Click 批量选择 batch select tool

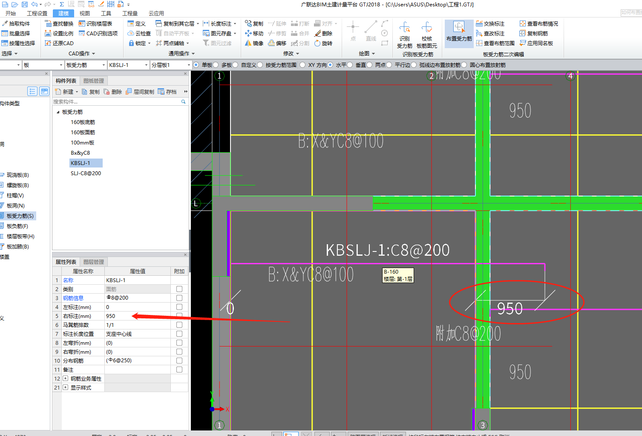16,33
